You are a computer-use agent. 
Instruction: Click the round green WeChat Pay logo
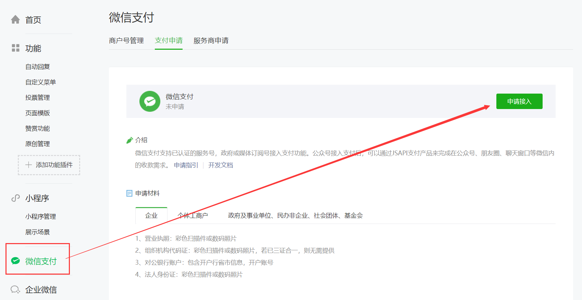pos(150,101)
